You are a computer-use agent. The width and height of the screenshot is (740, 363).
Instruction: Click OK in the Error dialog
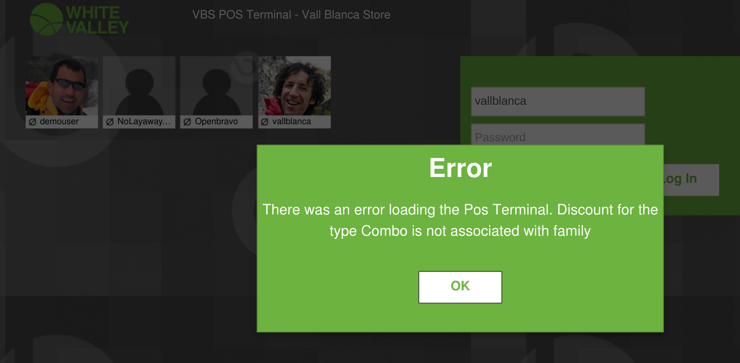pos(460,287)
